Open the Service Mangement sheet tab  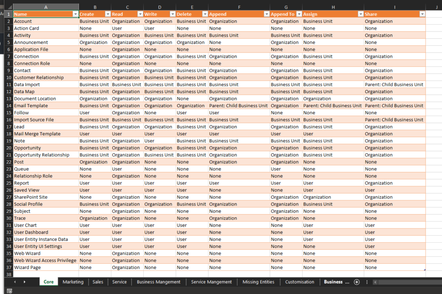pyautogui.click(x=212, y=282)
